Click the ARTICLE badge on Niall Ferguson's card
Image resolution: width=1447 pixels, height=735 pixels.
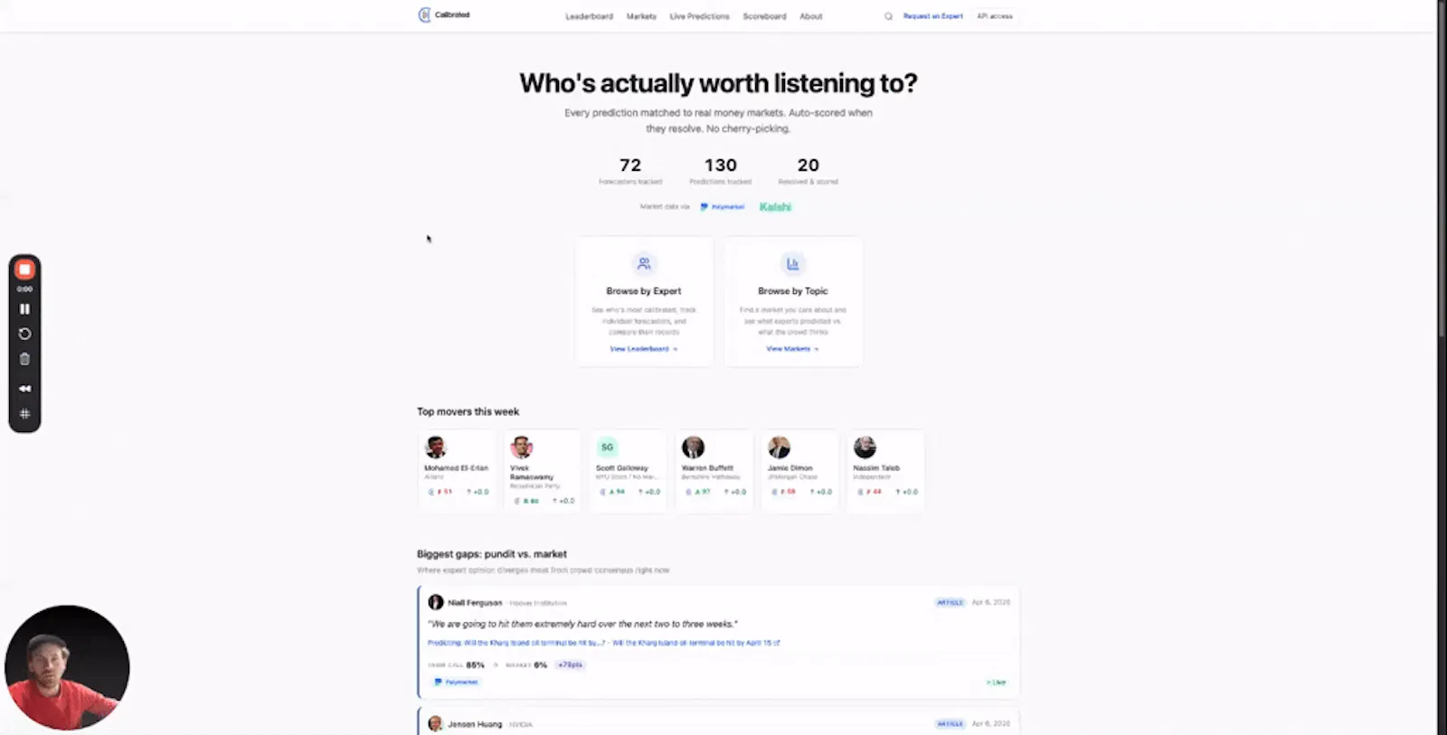(x=950, y=602)
